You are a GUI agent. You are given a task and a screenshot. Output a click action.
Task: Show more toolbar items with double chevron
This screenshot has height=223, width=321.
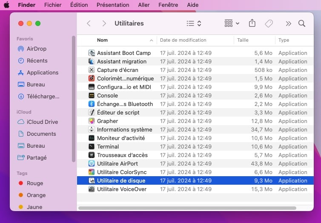coord(289,23)
